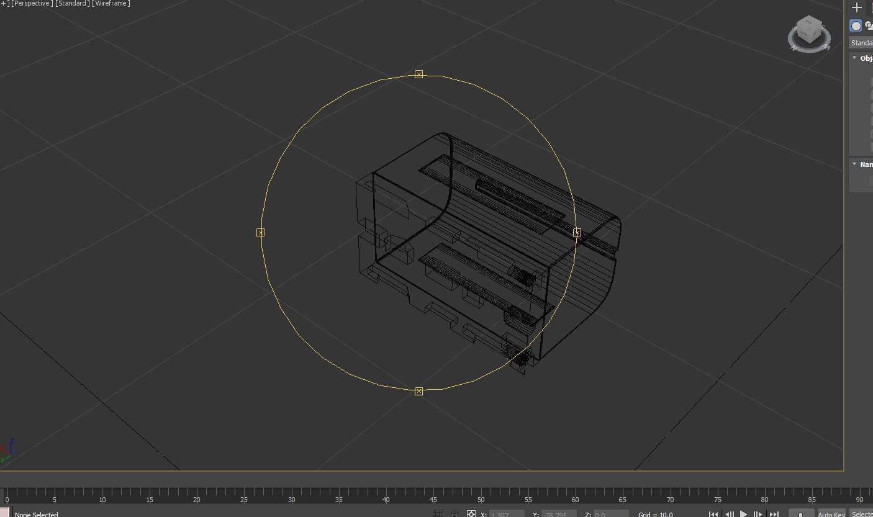Open the Standard shading label menu
873x517 pixels.
point(73,4)
